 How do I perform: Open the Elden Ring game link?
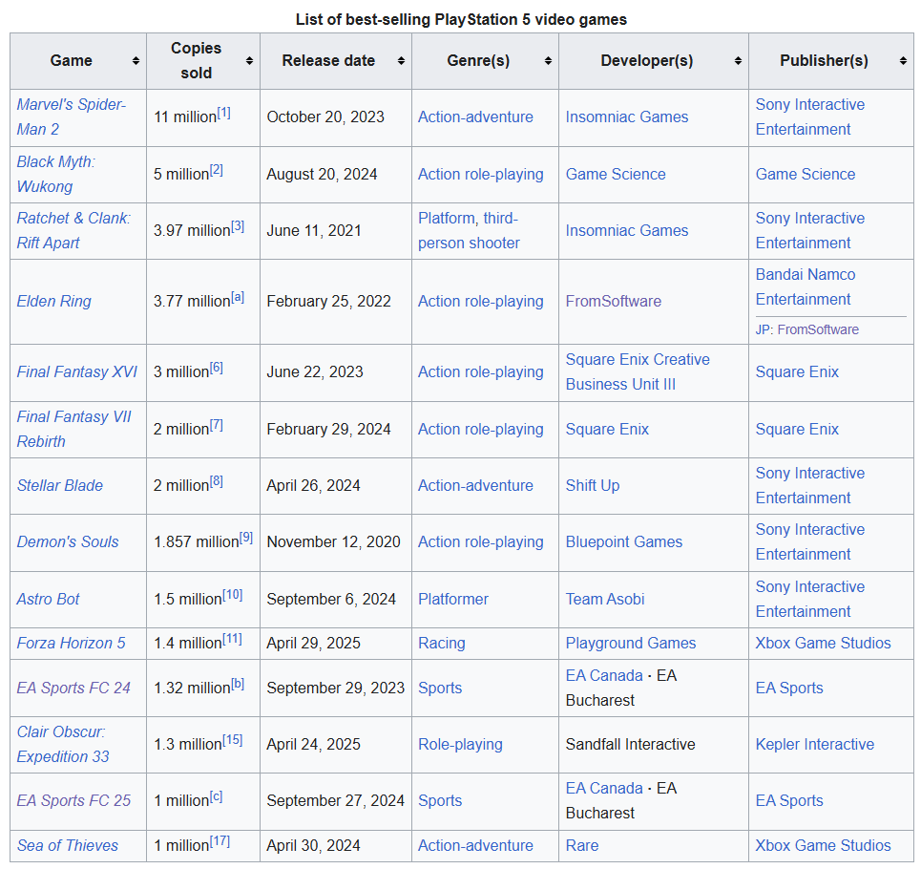tap(54, 302)
